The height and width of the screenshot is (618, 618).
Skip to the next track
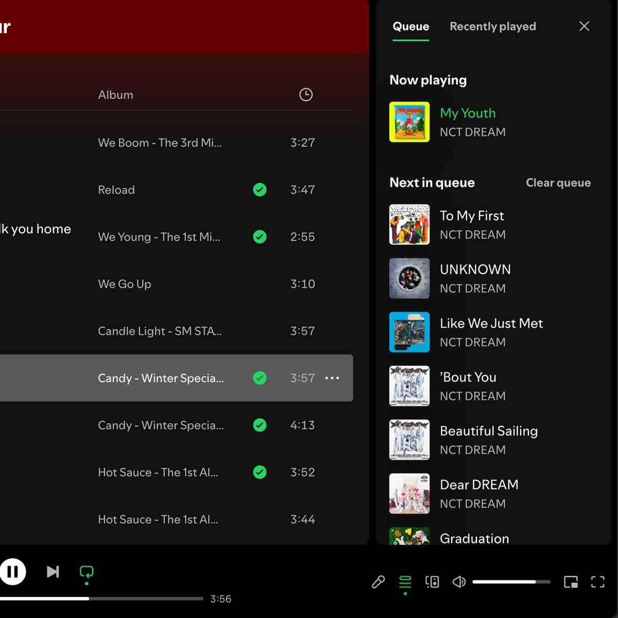coord(53,572)
